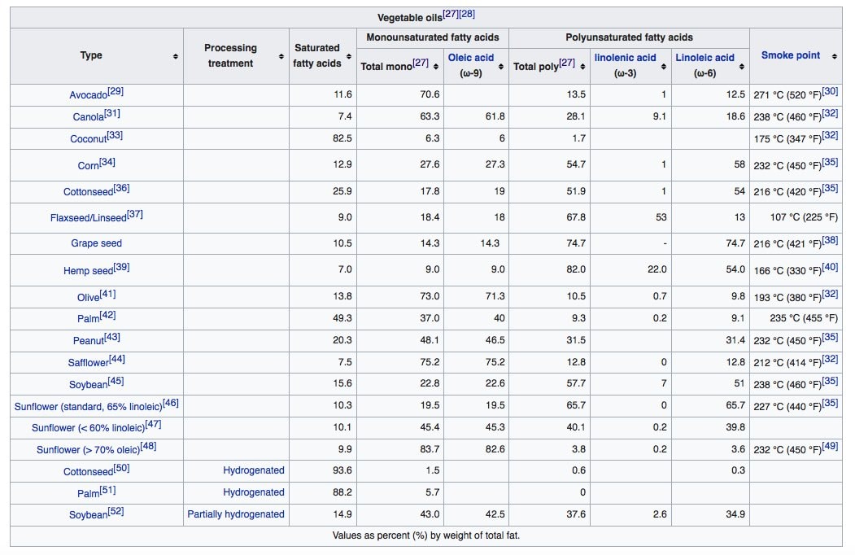The height and width of the screenshot is (555, 855).
Task: Open the Smoke point header link
Action: pyautogui.click(x=791, y=55)
